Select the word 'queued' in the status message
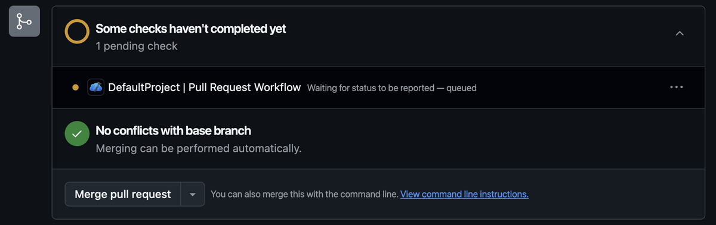Viewport: 716px width, 225px height. 461,87
